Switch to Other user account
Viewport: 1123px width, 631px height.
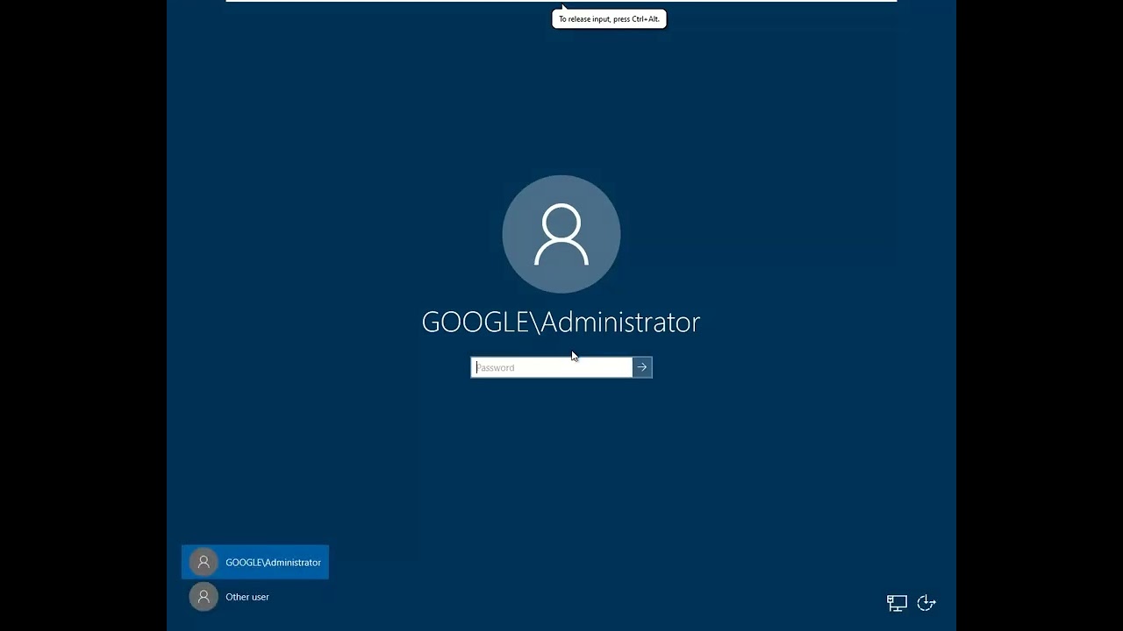(230, 597)
